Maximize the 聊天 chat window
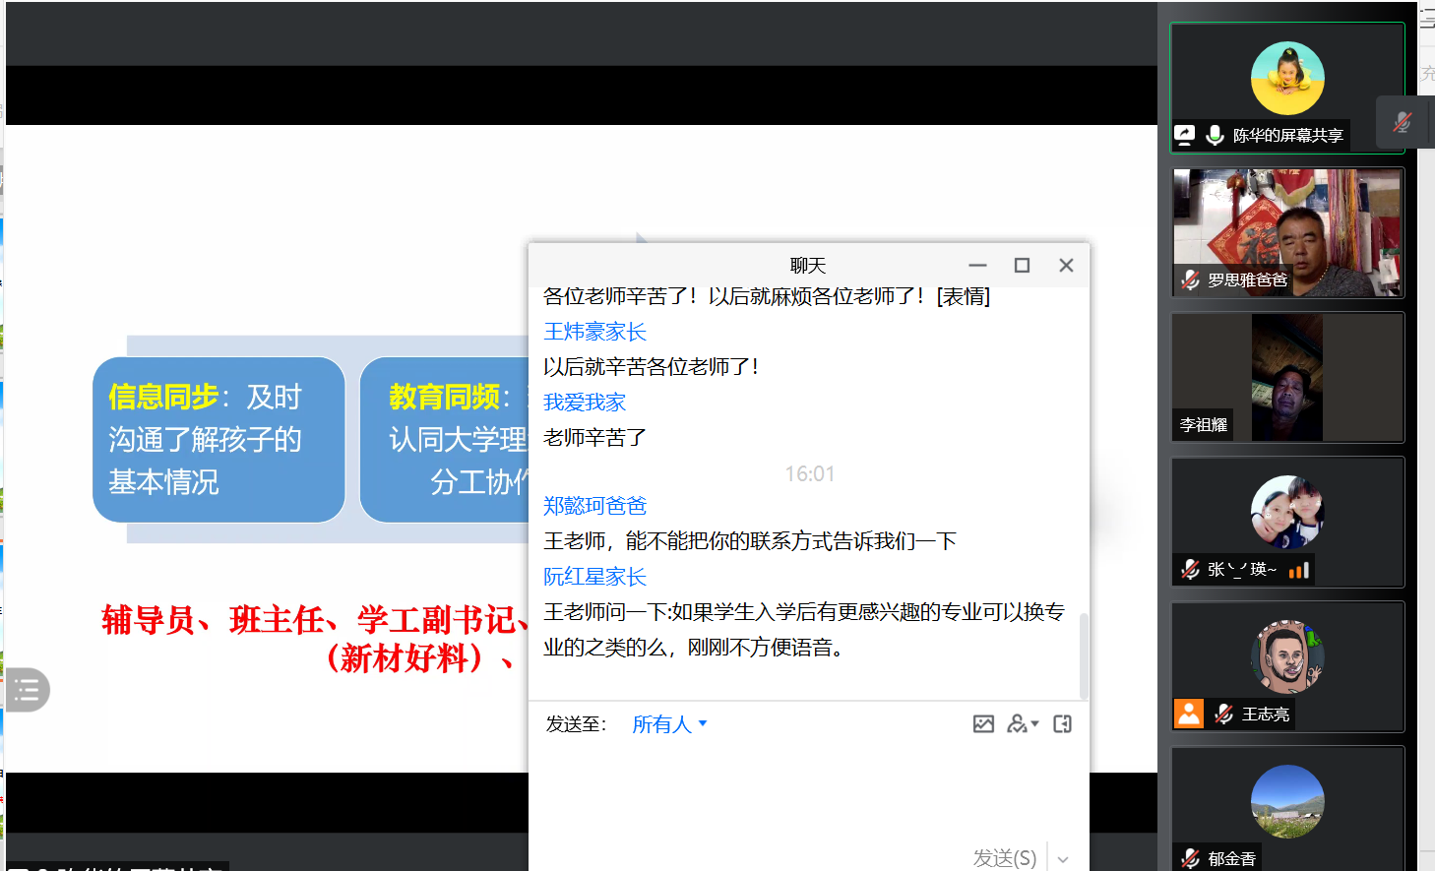Viewport: 1435px width, 871px height. click(x=1022, y=266)
